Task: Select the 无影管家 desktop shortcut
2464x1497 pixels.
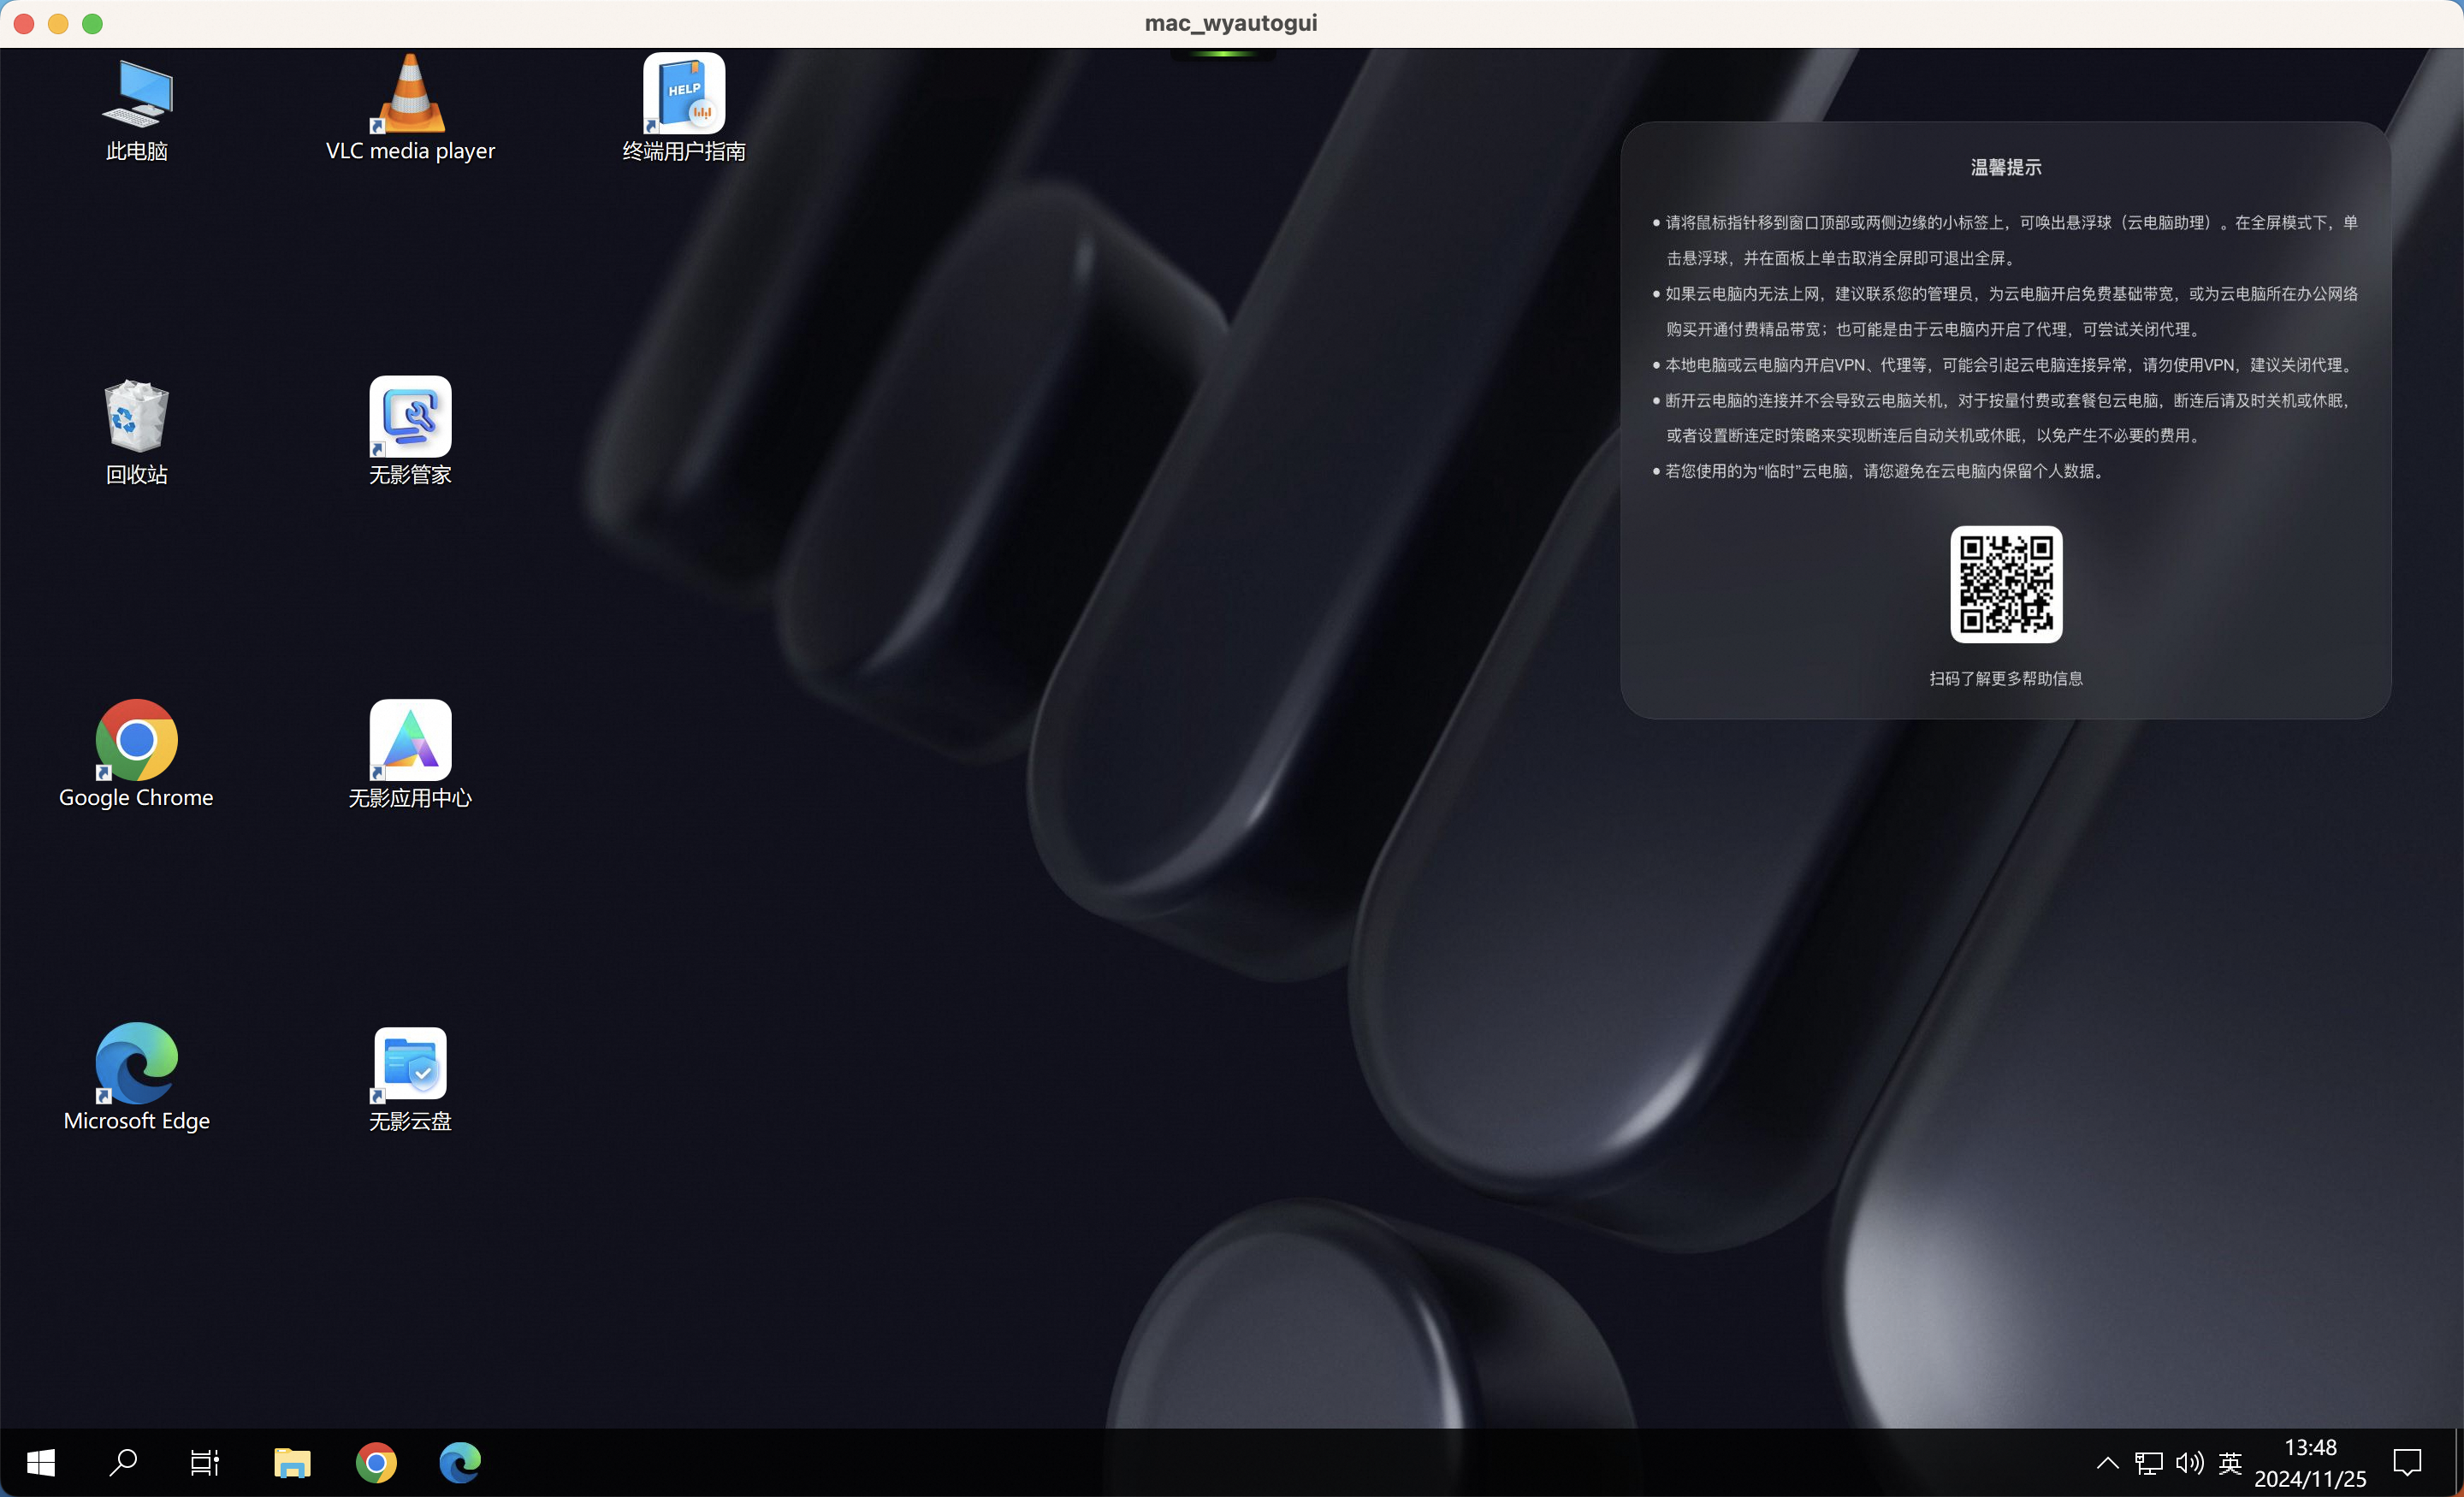Action: pos(410,431)
